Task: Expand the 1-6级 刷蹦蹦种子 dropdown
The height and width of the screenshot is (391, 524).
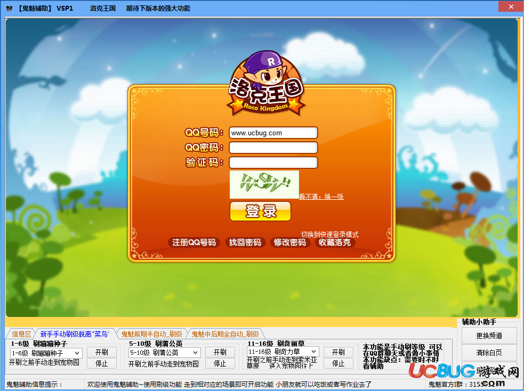Action: pyautogui.click(x=46, y=353)
